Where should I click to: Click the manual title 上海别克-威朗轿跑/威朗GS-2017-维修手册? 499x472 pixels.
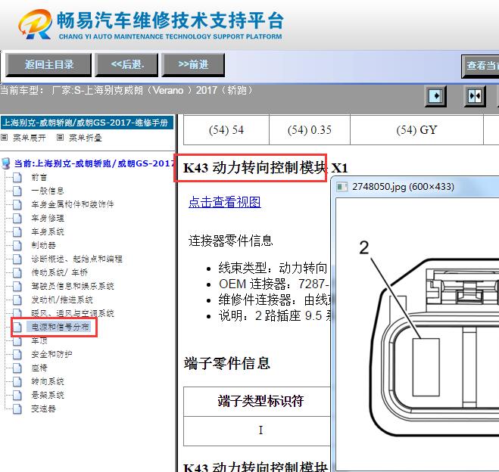pyautogui.click(x=87, y=123)
